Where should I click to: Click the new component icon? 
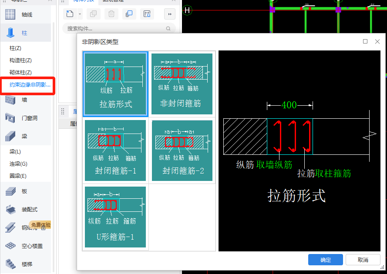(x=70, y=14)
